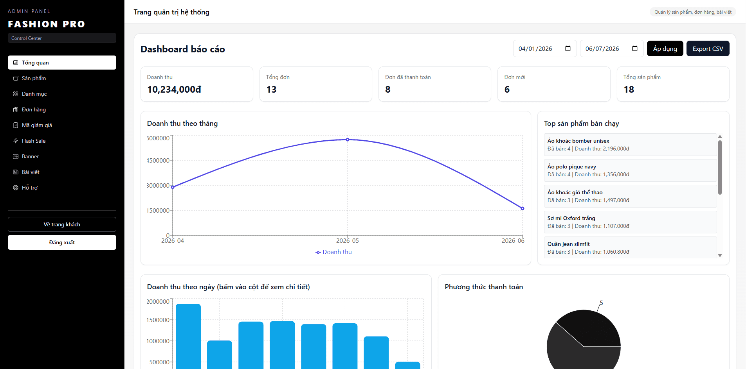746x369 pixels.
Task: Click the Sơ mi Oxford trắng item
Action: point(630,222)
